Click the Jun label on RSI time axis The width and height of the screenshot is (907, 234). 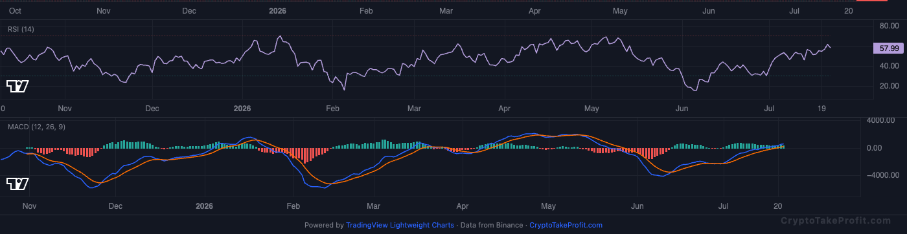click(681, 109)
